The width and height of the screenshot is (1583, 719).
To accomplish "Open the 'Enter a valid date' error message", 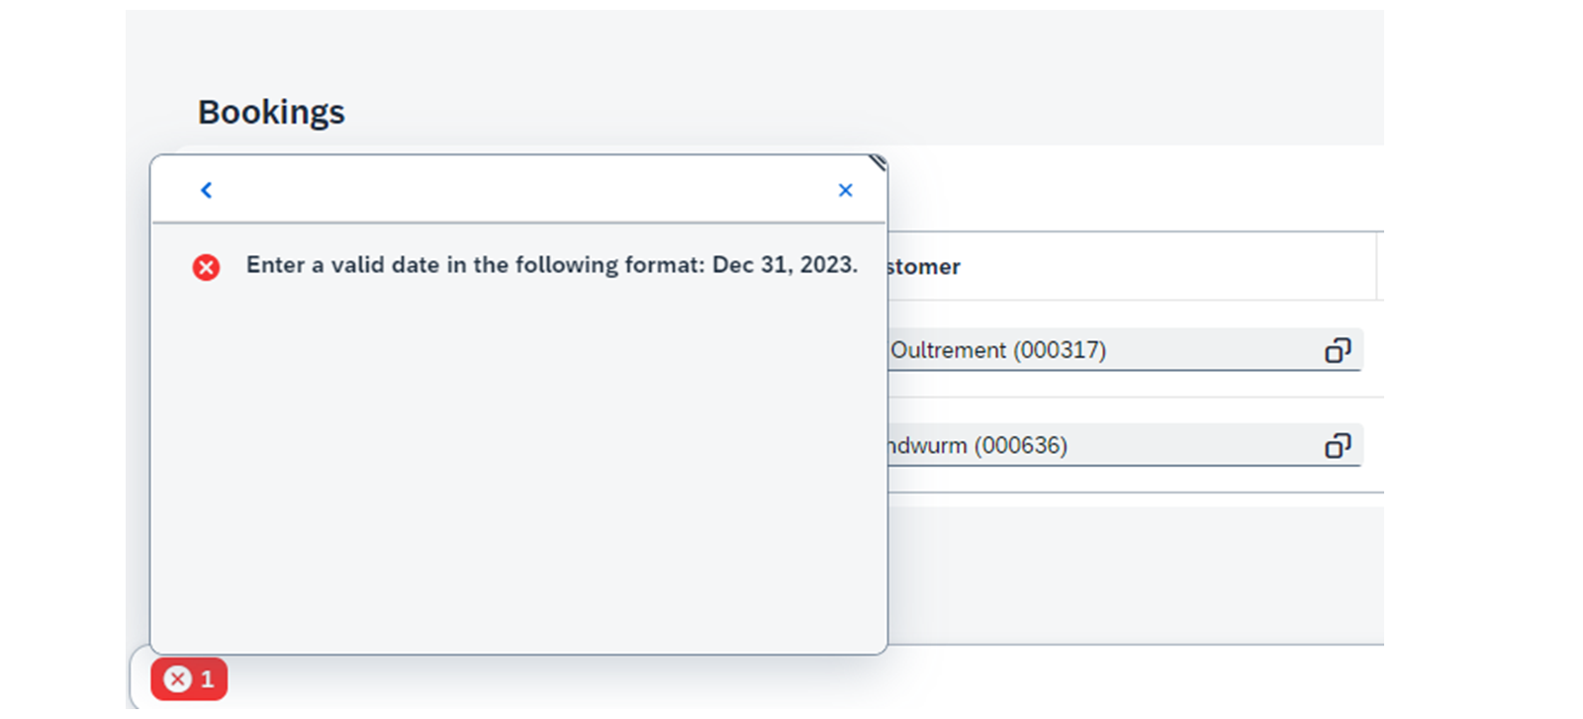I will (x=552, y=265).
